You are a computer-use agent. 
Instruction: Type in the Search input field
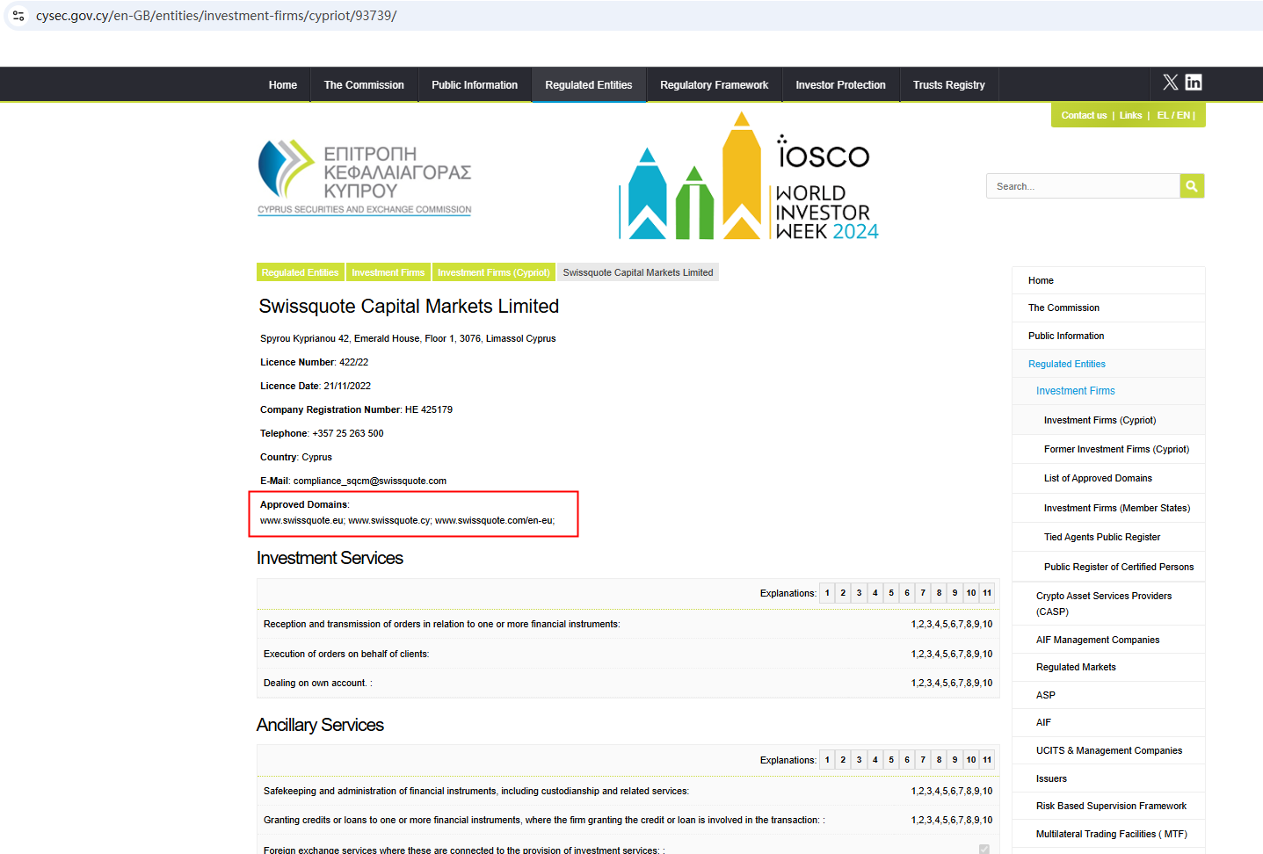(1083, 186)
